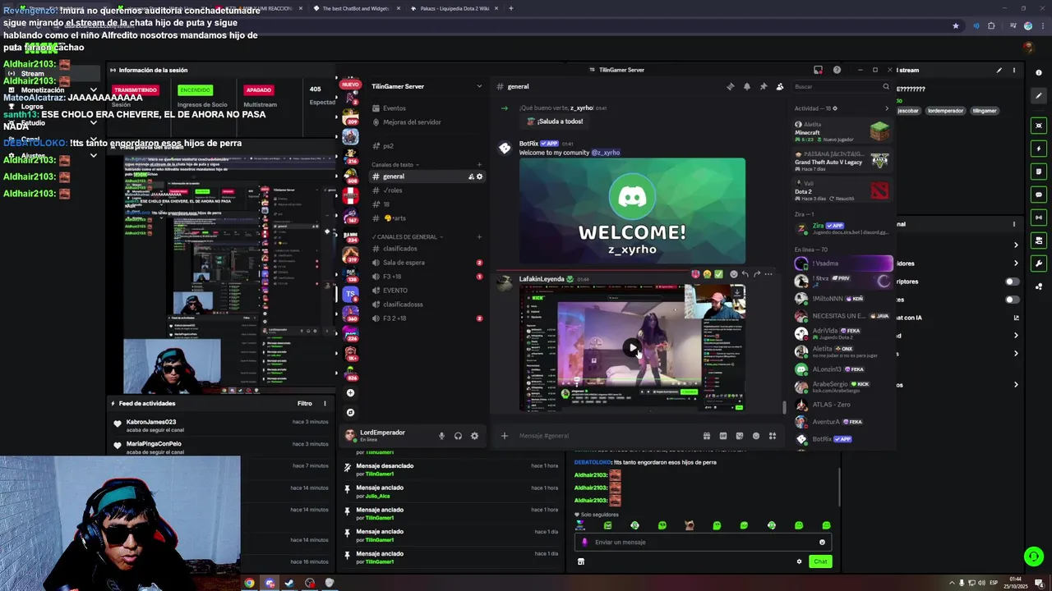Click wrench tool icon in right sidebar

1039,263
